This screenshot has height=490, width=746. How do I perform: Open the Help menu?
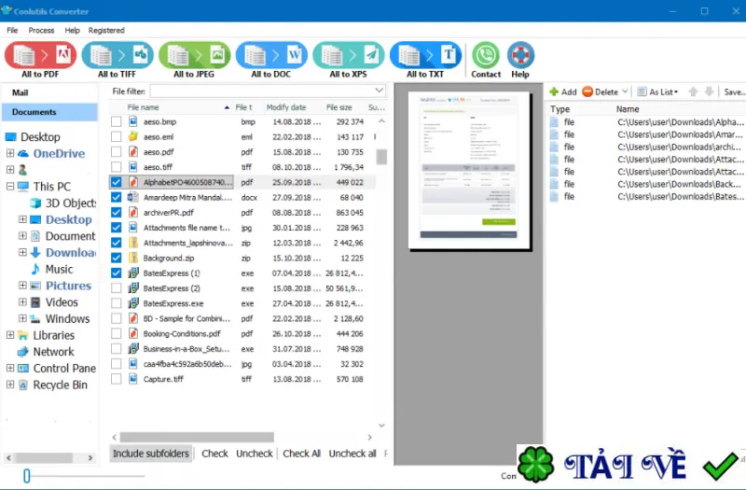(x=73, y=30)
